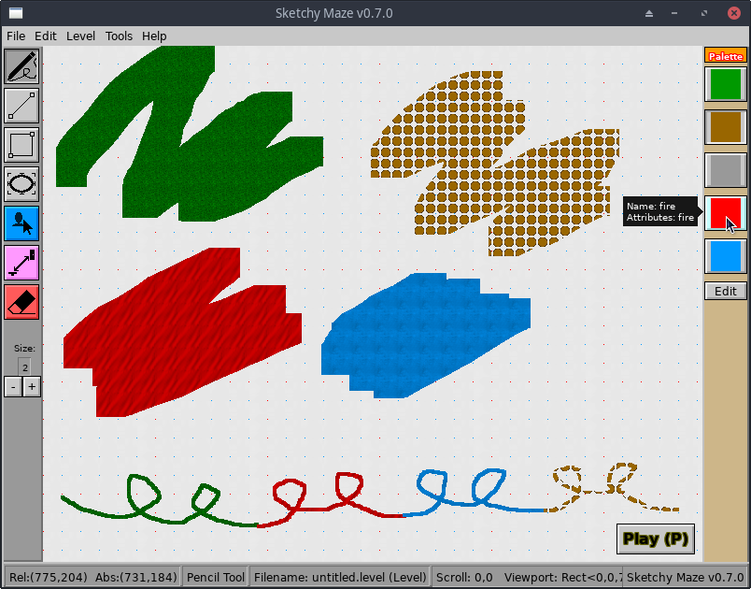Viewport: 751px width, 589px height.
Task: Open the Level menu
Action: [x=80, y=36]
